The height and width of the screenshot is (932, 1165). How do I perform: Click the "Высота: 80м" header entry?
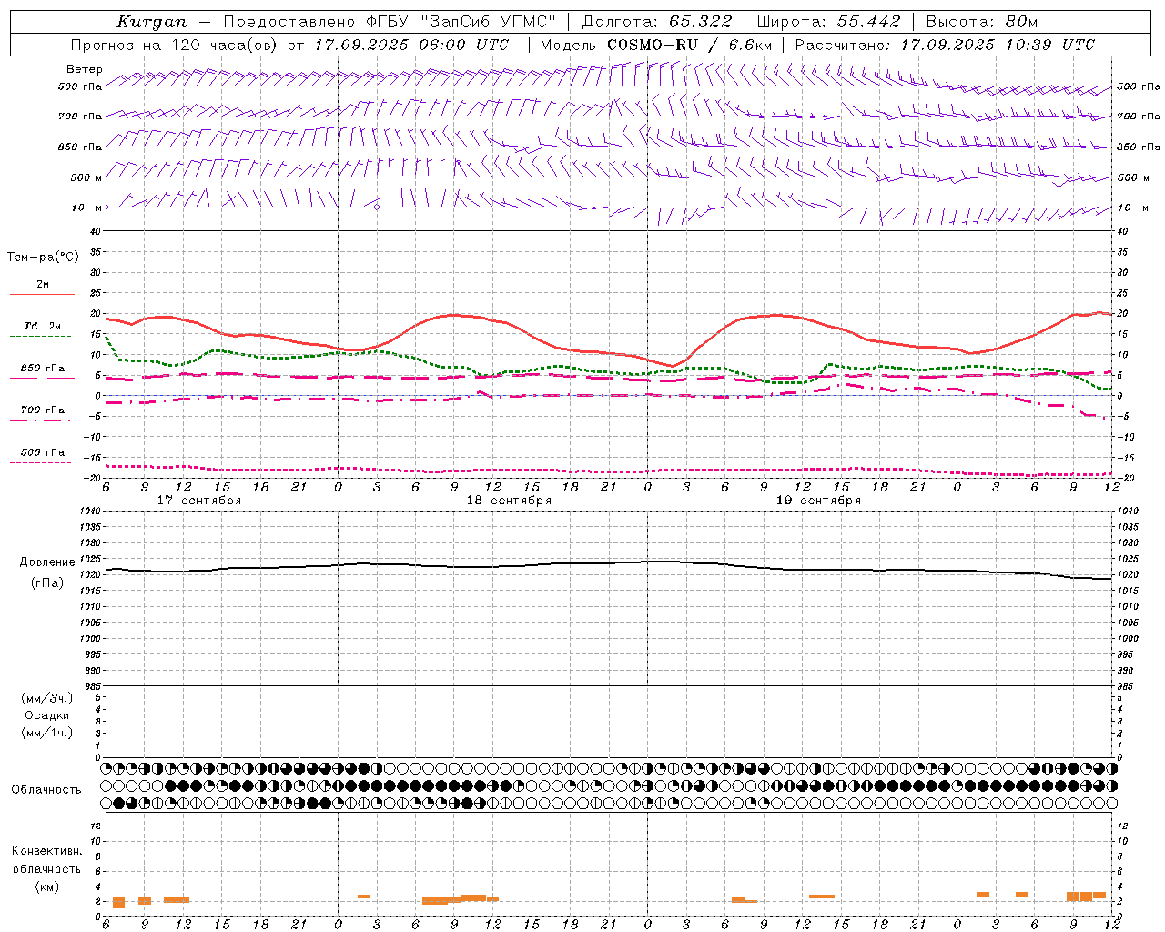point(982,22)
